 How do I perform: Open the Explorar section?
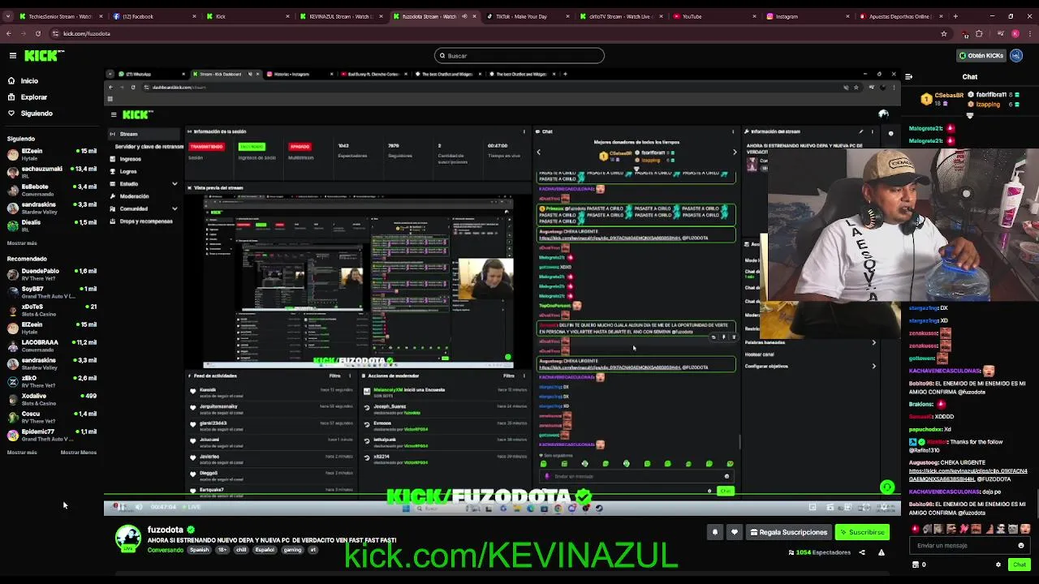[33, 97]
